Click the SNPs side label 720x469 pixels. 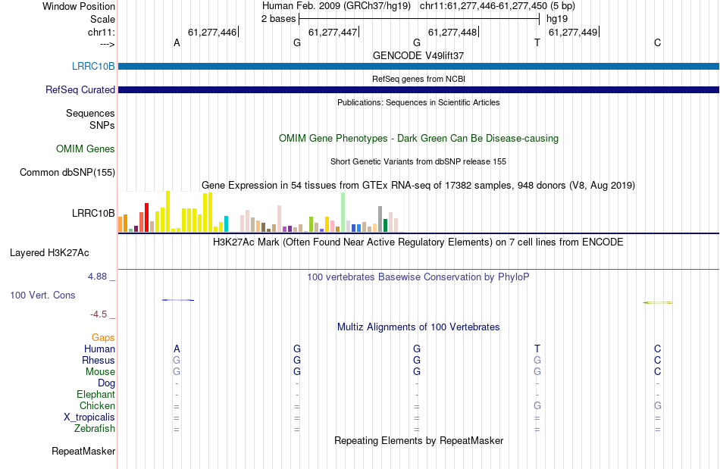point(102,125)
